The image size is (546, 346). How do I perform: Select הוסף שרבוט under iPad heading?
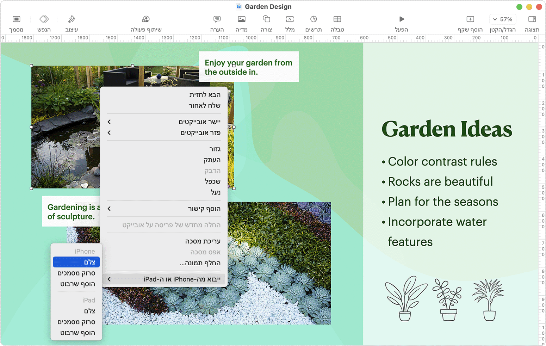click(x=76, y=333)
